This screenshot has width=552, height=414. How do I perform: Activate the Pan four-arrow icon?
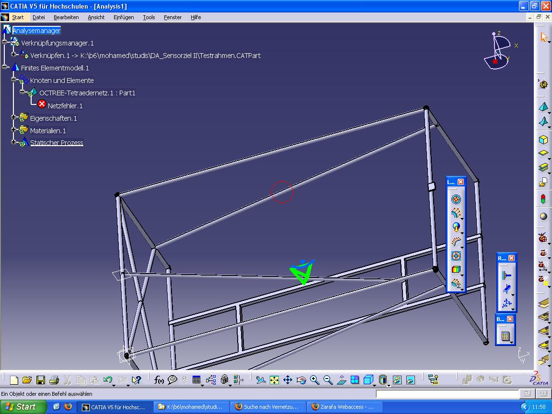point(287,380)
